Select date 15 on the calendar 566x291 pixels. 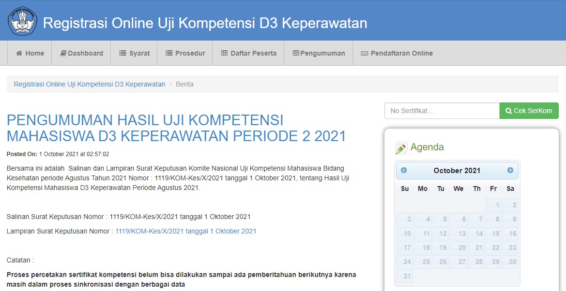[492, 233]
